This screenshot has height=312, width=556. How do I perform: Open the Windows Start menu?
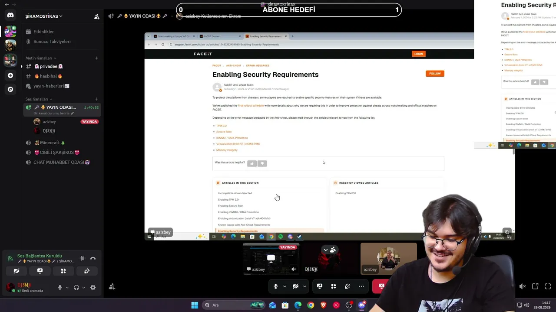[195, 305]
